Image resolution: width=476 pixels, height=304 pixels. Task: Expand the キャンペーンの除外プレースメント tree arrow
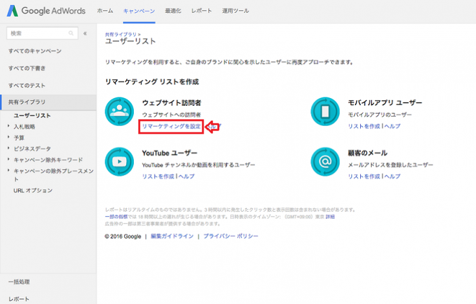(x=9, y=170)
